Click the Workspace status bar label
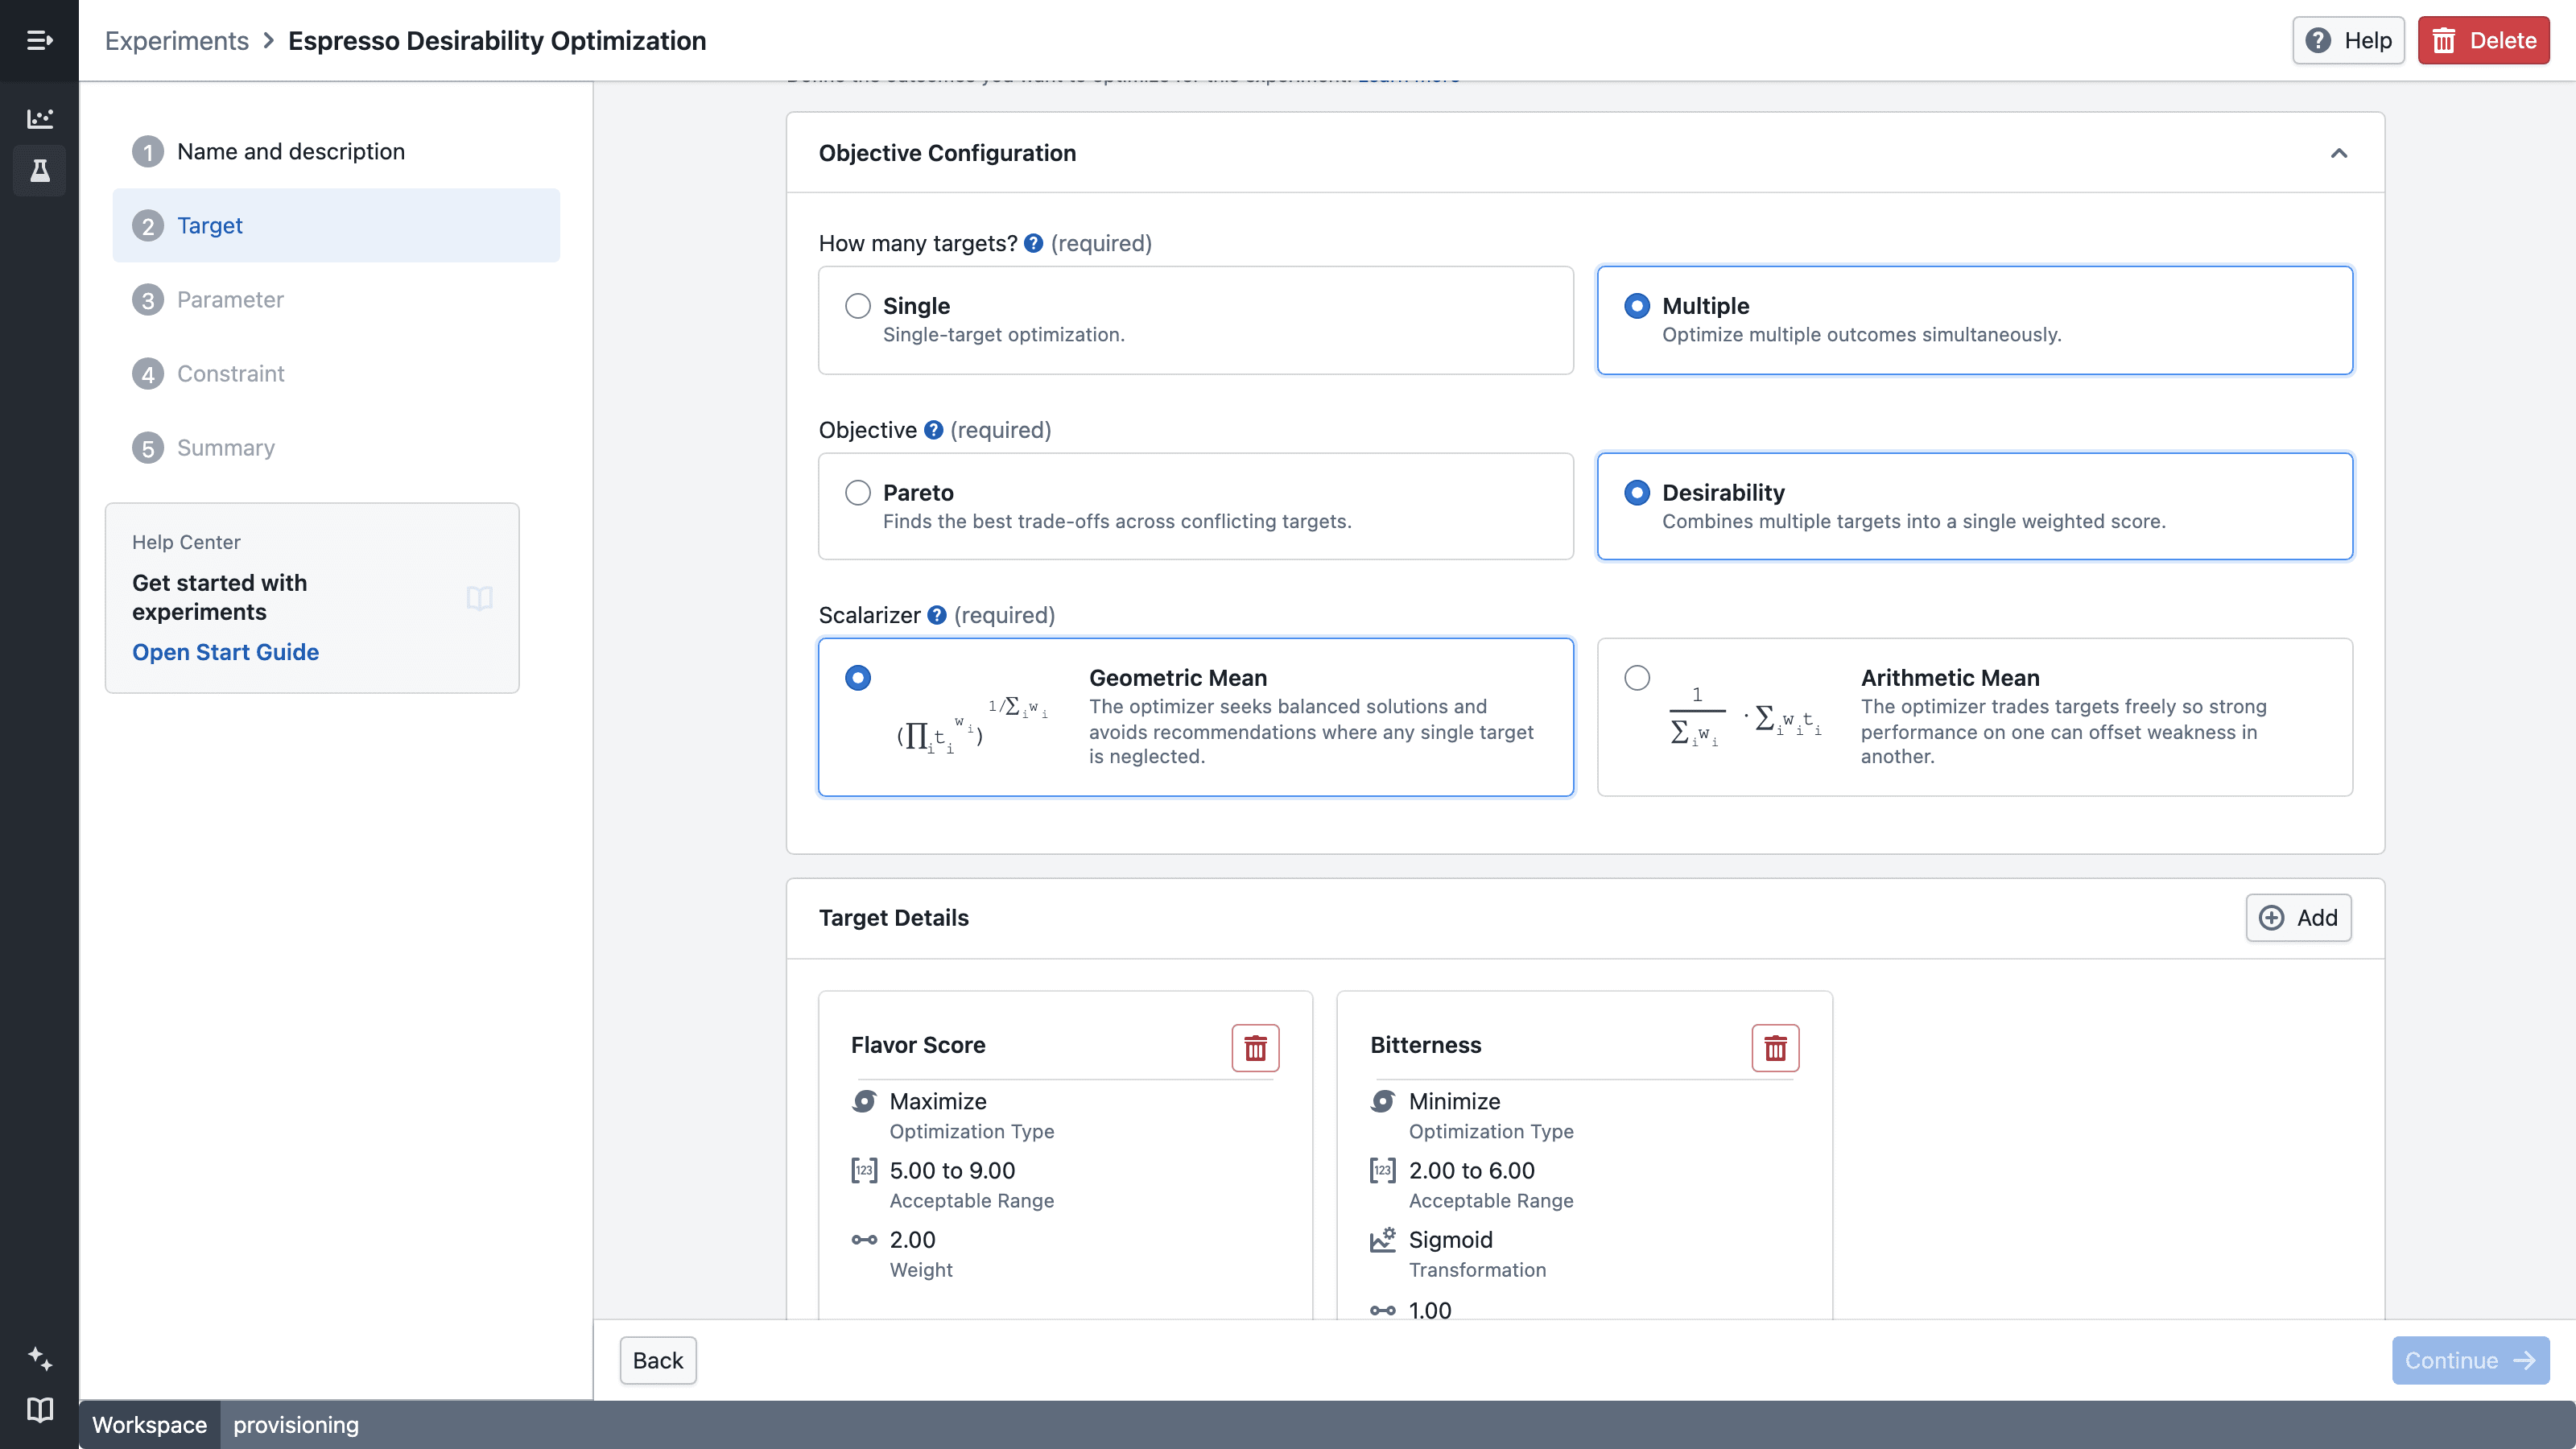Viewport: 2576px width, 1449px height. [x=149, y=1425]
